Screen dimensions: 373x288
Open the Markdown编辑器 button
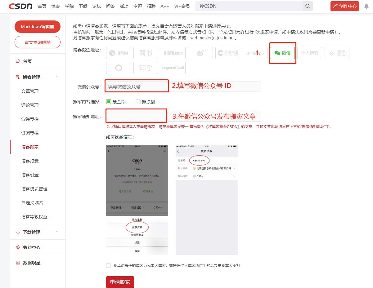(x=38, y=27)
